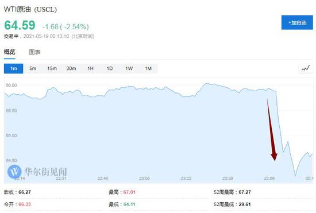Select the 1m interval tab
This screenshot has width=316, height=213.
(x=14, y=68)
